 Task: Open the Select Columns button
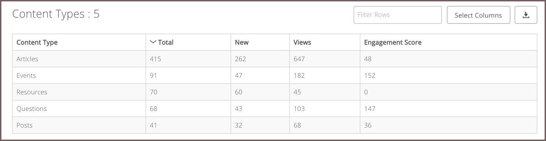pyautogui.click(x=478, y=15)
